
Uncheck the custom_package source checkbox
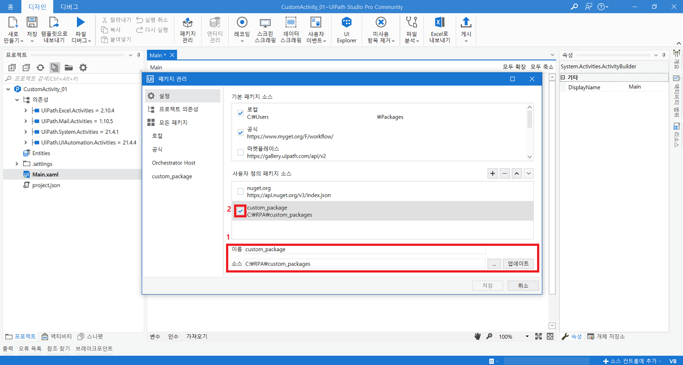(241, 211)
